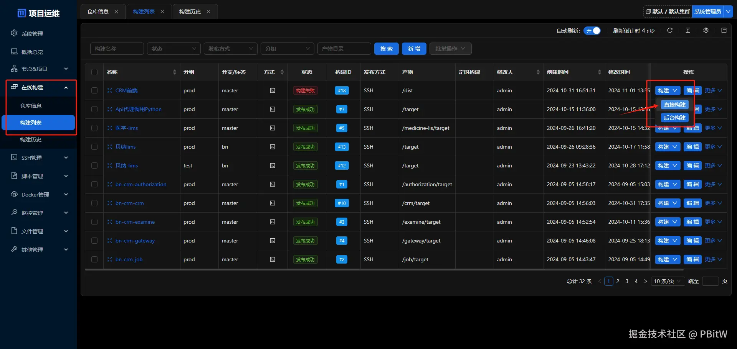Switch to the 构建历史 tab at the top
This screenshot has height=349, width=737.
pos(190,11)
